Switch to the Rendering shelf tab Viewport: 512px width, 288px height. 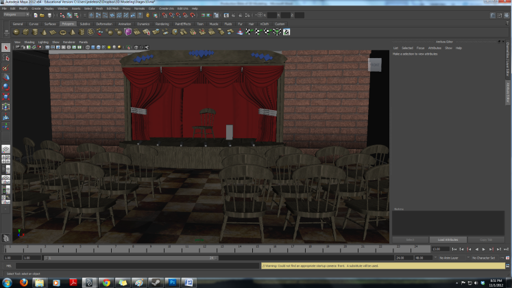pyautogui.click(x=162, y=23)
